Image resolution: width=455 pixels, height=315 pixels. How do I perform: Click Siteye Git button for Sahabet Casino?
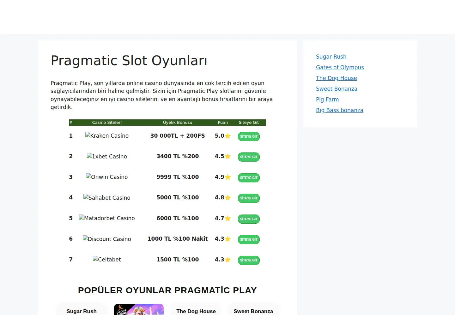(249, 198)
